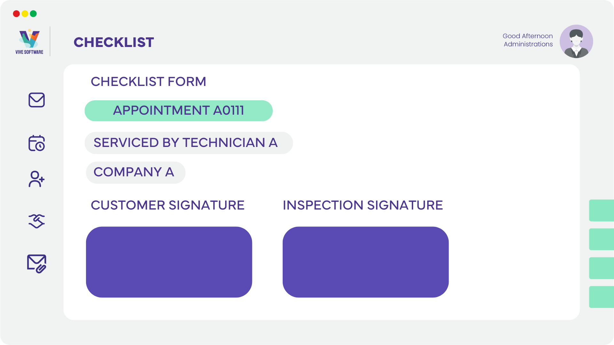Click the customer signature box
The image size is (614, 345).
point(169,262)
